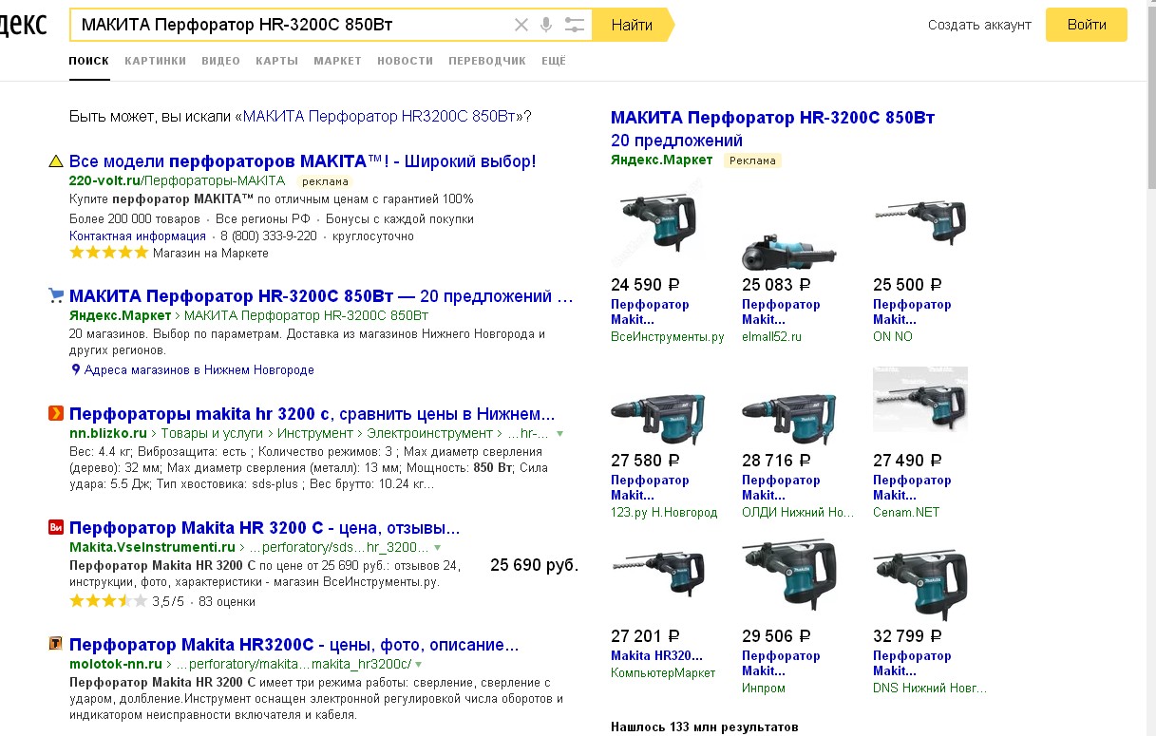Viewport: 1156px width, 736px height.
Task: Click the Войти login button
Action: (1087, 25)
